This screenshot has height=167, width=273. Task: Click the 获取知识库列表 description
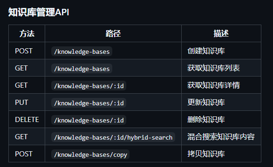tap(213, 68)
